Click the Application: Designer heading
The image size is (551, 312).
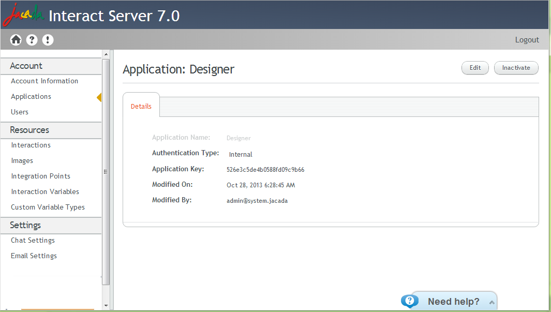click(178, 69)
